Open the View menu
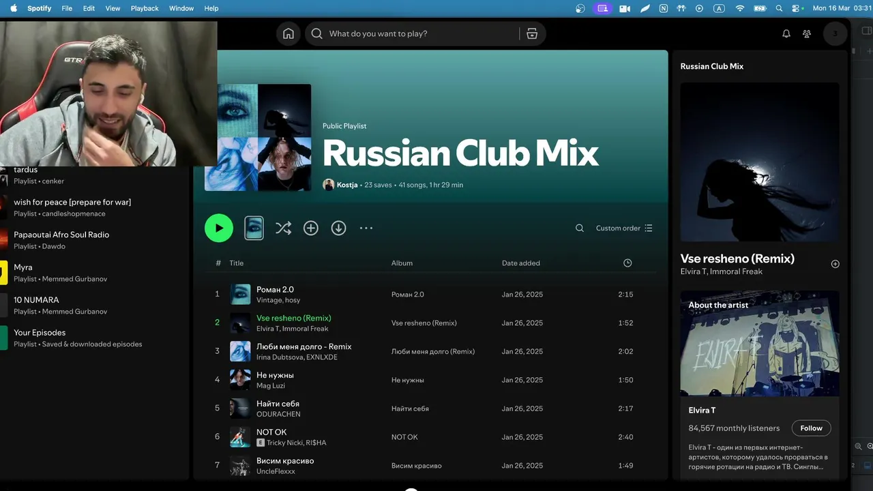This screenshot has height=491, width=873. 113,8
